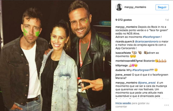Screen dimensions: 173x111
Task: Open joana_arezsl commenter profile
Action: coord(123,75)
